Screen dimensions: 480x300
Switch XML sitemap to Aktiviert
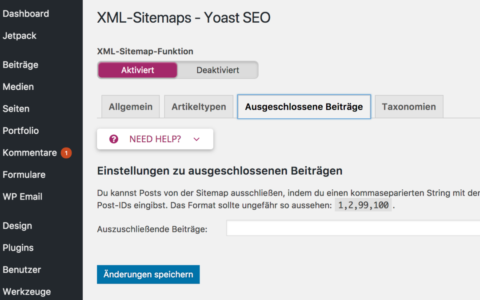click(x=137, y=70)
